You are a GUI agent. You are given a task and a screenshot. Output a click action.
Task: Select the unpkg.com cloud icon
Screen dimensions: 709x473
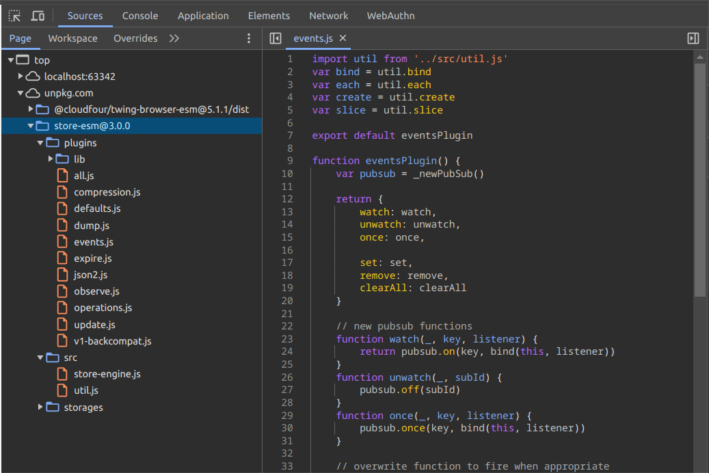pos(33,93)
